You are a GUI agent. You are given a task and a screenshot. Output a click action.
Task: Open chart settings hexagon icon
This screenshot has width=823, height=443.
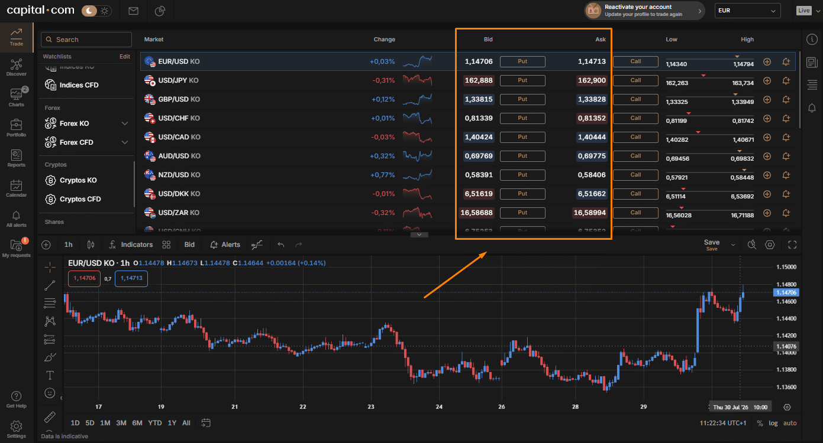[x=770, y=245]
